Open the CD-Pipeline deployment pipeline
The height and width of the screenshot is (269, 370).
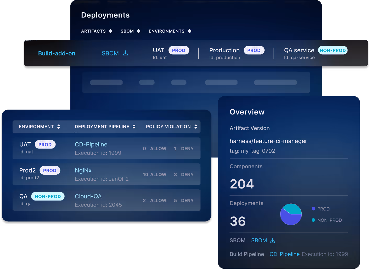pos(91,144)
